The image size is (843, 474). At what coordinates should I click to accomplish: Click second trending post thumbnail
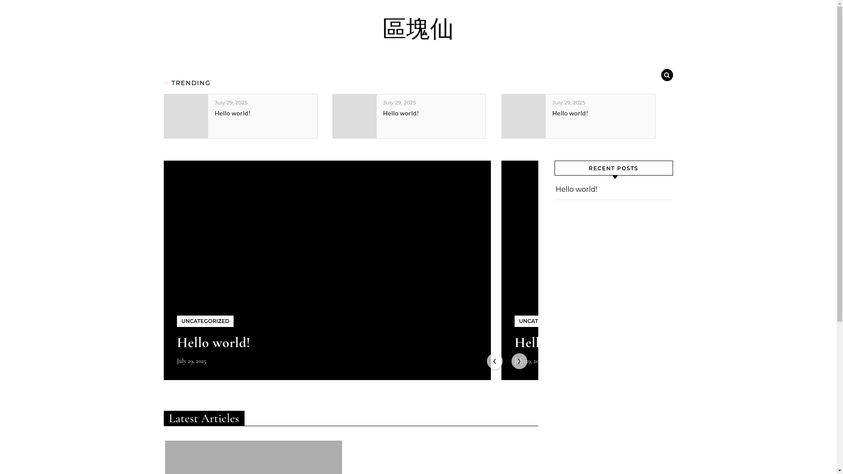coord(354,116)
